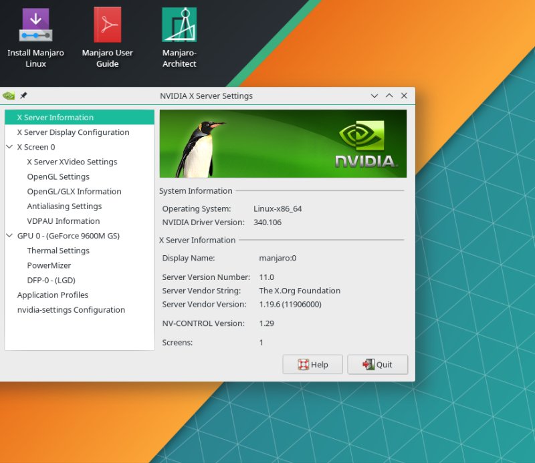Image resolution: width=535 pixels, height=463 pixels.
Task: Collapse the GPU 0 (GeForce 9600M GS) section
Action: [x=9, y=235]
